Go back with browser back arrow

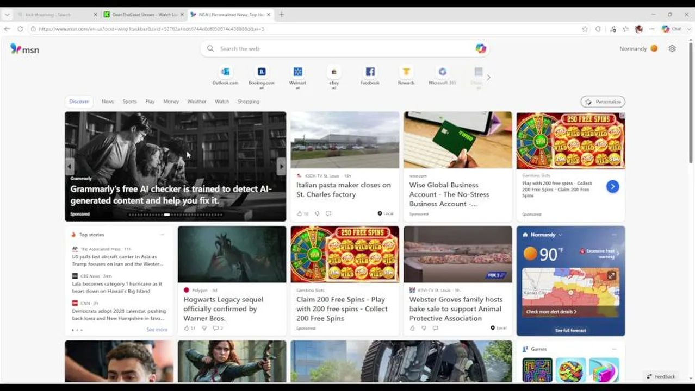click(7, 29)
